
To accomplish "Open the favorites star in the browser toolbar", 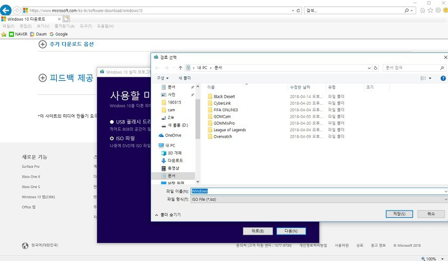I will point(431,10).
